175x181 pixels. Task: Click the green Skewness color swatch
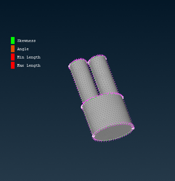click(13, 40)
